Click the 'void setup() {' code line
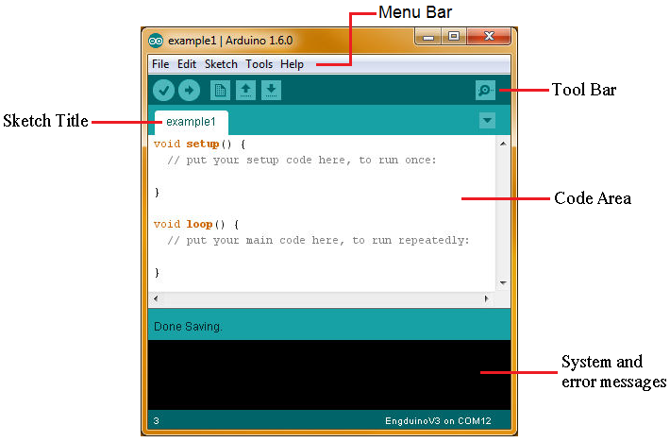Image resolution: width=670 pixels, height=442 pixels. 199,144
